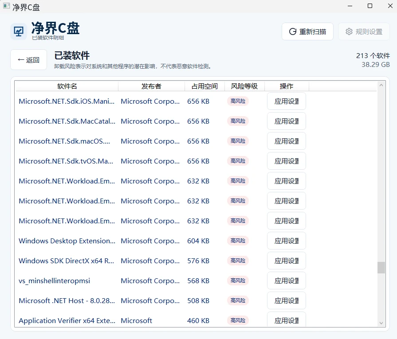Maximize the 净界C盘 window

tap(370, 6)
